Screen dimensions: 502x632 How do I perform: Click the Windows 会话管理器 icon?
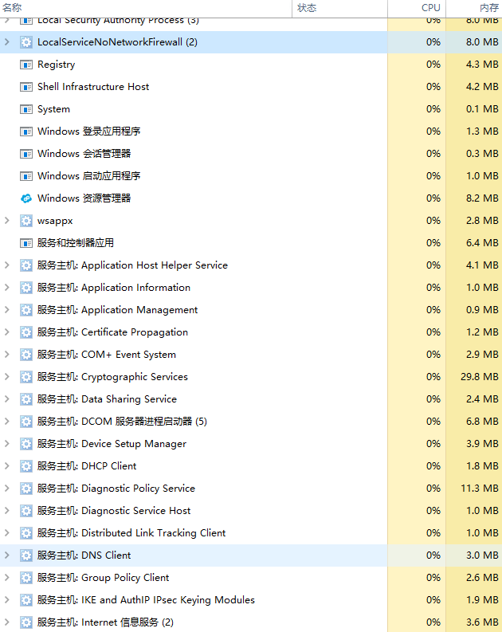click(x=26, y=154)
